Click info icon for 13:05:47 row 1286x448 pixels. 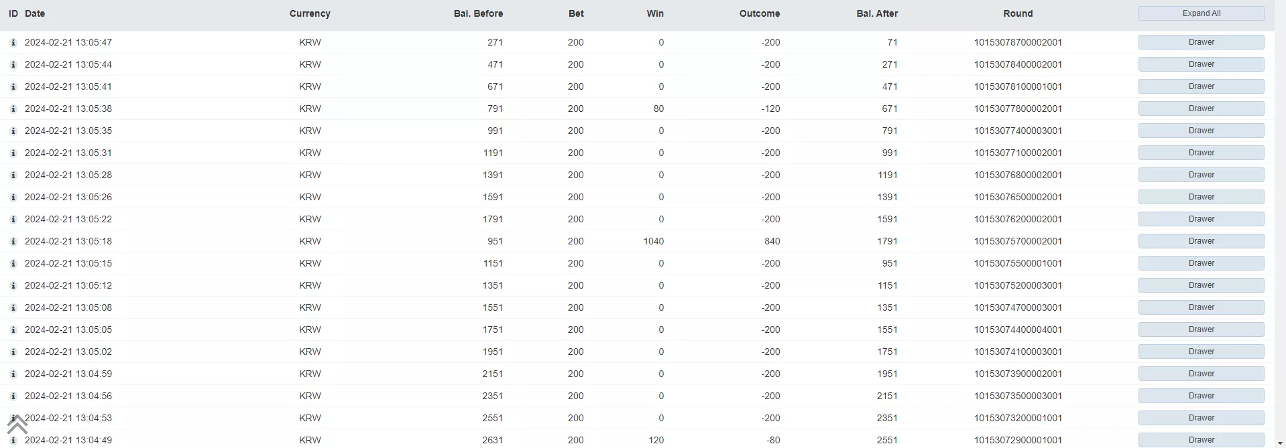click(x=13, y=42)
